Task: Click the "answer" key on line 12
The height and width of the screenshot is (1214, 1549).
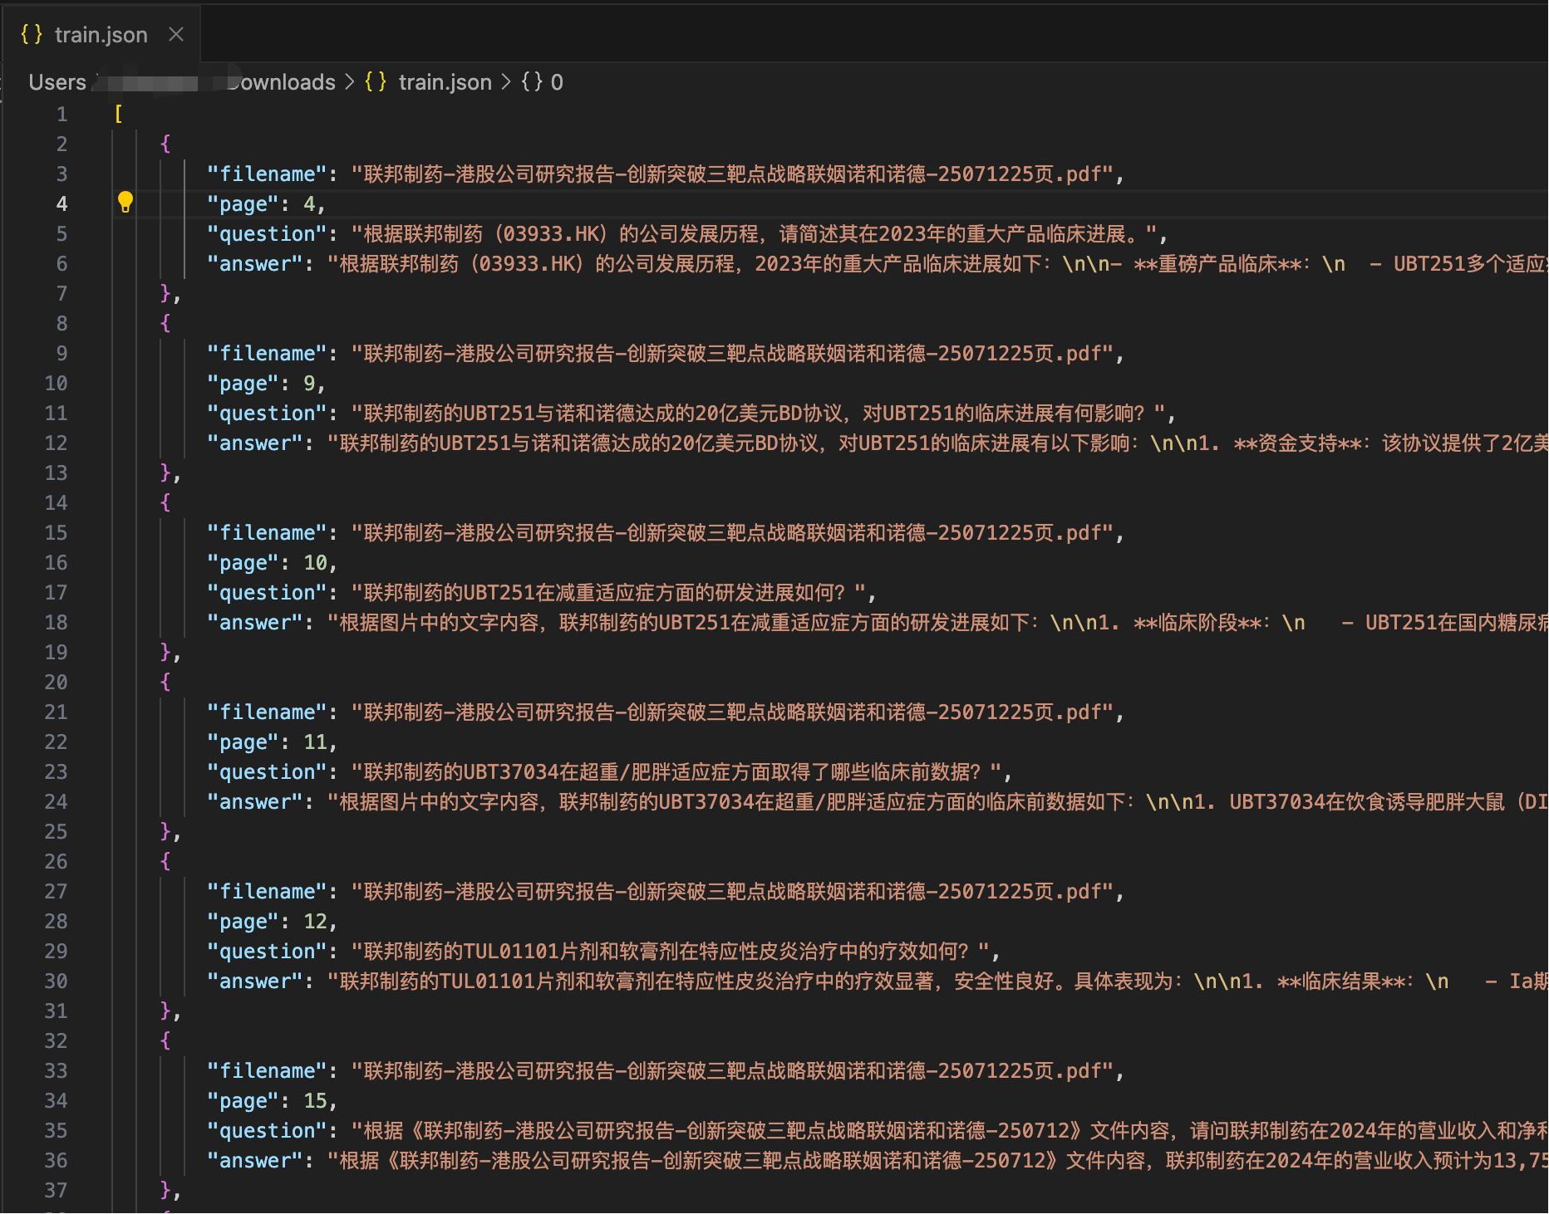Action: (x=255, y=443)
